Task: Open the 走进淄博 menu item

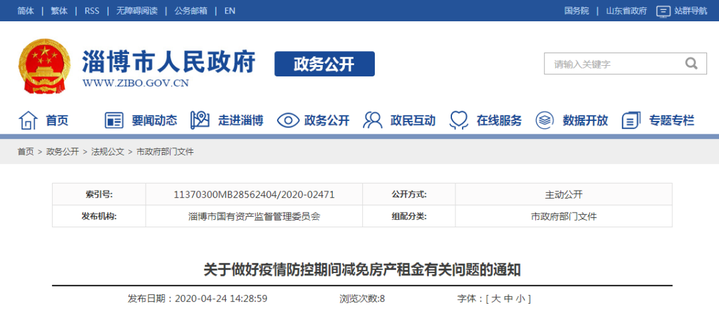Action: click(241, 121)
